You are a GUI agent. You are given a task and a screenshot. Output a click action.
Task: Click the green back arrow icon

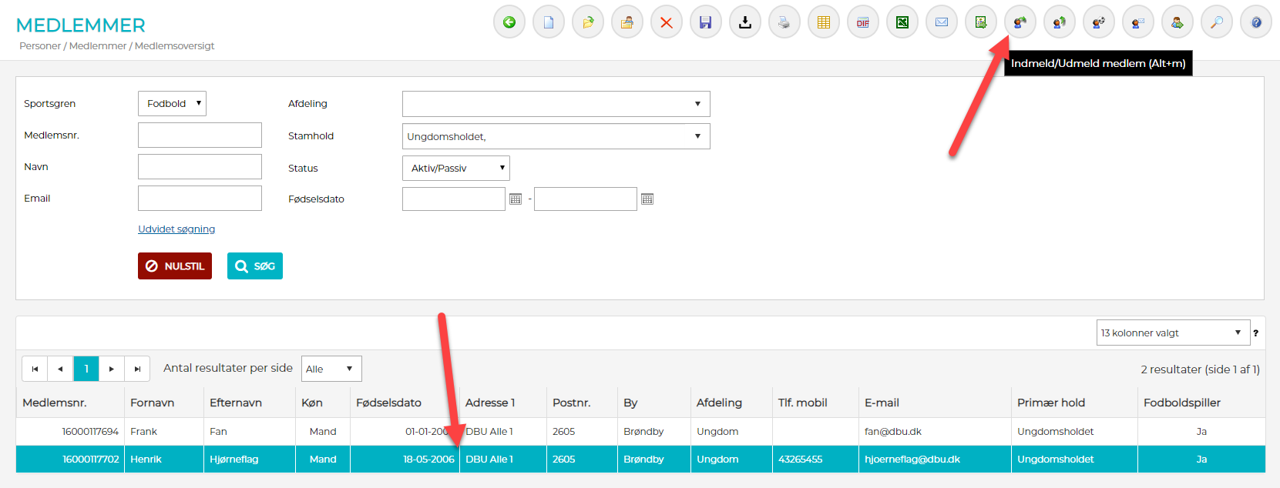(x=509, y=22)
